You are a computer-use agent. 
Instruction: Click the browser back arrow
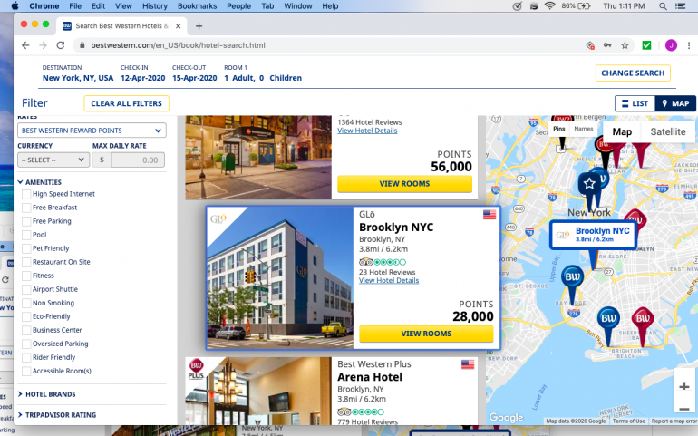pos(24,44)
